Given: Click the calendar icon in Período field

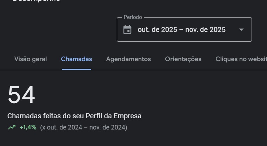Looking at the screenshot, I should pyautogui.click(x=127, y=30).
